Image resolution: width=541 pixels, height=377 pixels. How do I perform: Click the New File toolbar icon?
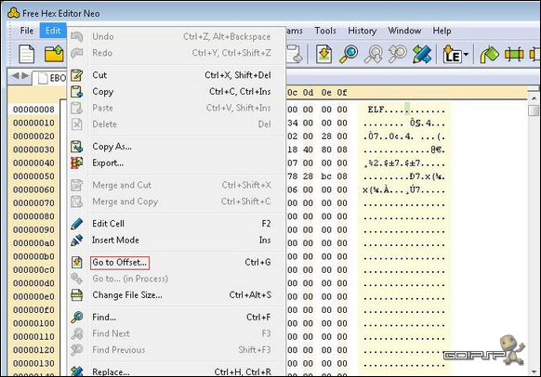(27, 55)
